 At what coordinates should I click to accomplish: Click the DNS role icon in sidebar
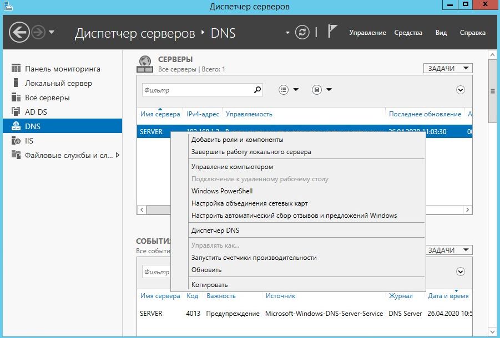pos(16,126)
